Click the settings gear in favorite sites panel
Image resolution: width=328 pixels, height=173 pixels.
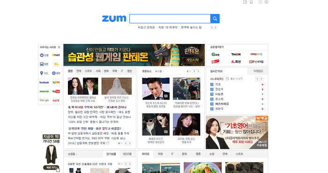59,47
